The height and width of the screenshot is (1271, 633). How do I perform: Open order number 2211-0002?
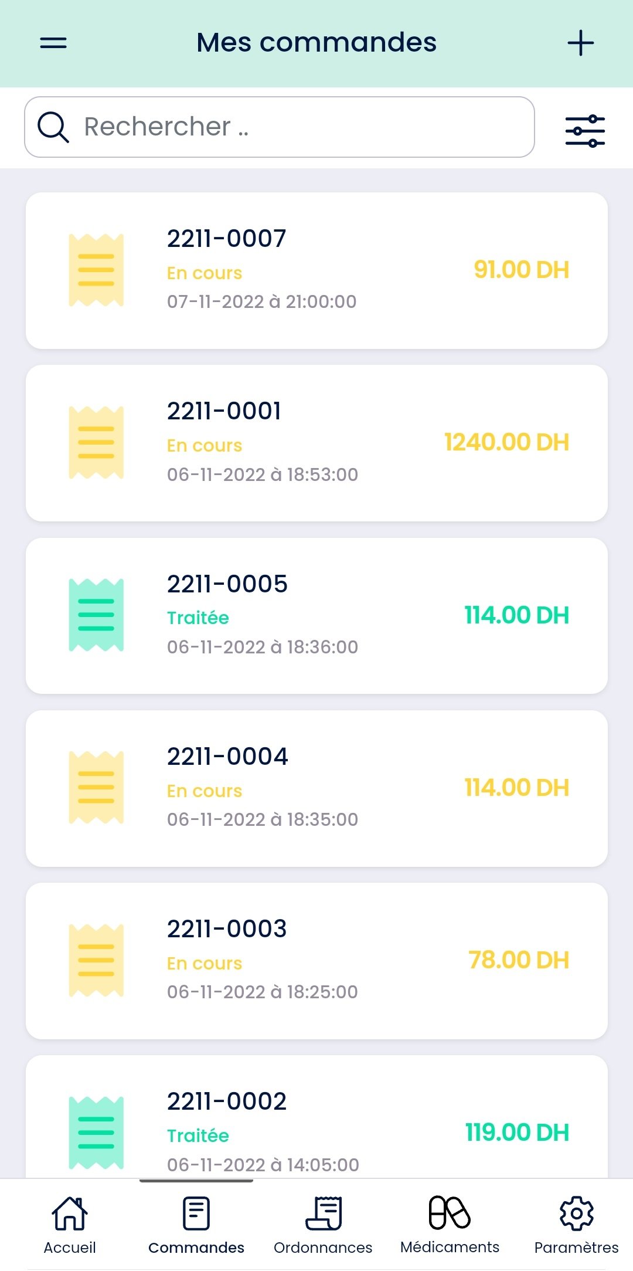pos(227,1101)
